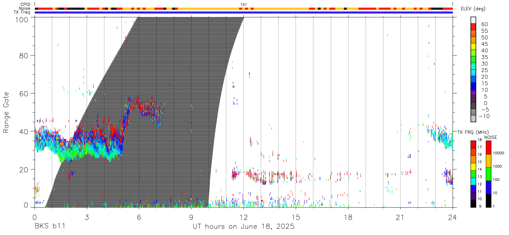Screen dimensions: 509x235
Task: Click the 'ELEV (deg)' legend title
Action: click(x=472, y=9)
